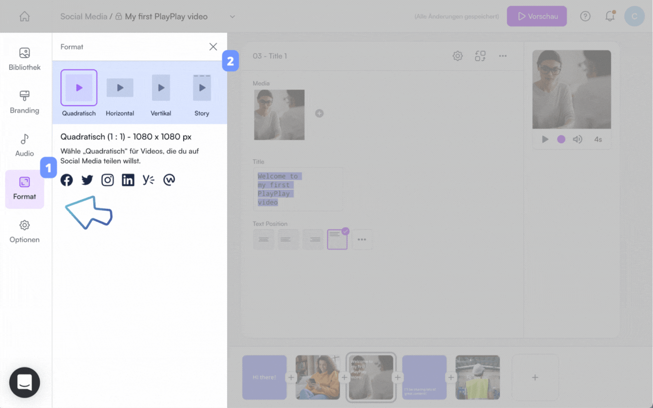The height and width of the screenshot is (408, 653).
Task: Click the Facebook icon
Action: pos(66,180)
